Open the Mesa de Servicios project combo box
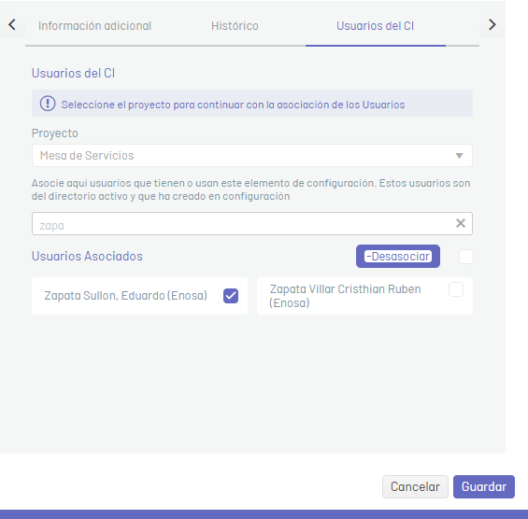528x519 pixels. [252, 155]
